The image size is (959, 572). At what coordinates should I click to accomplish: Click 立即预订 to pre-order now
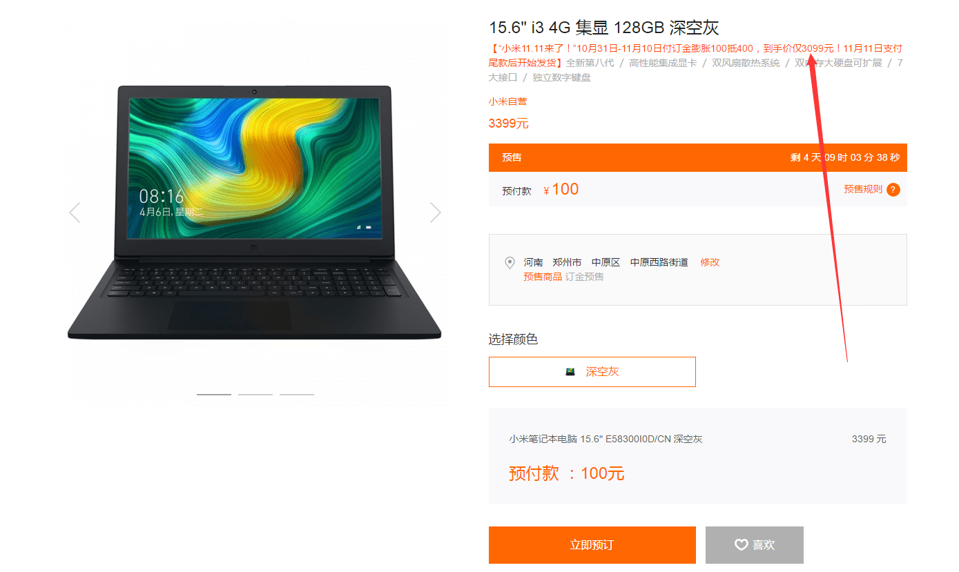[592, 545]
